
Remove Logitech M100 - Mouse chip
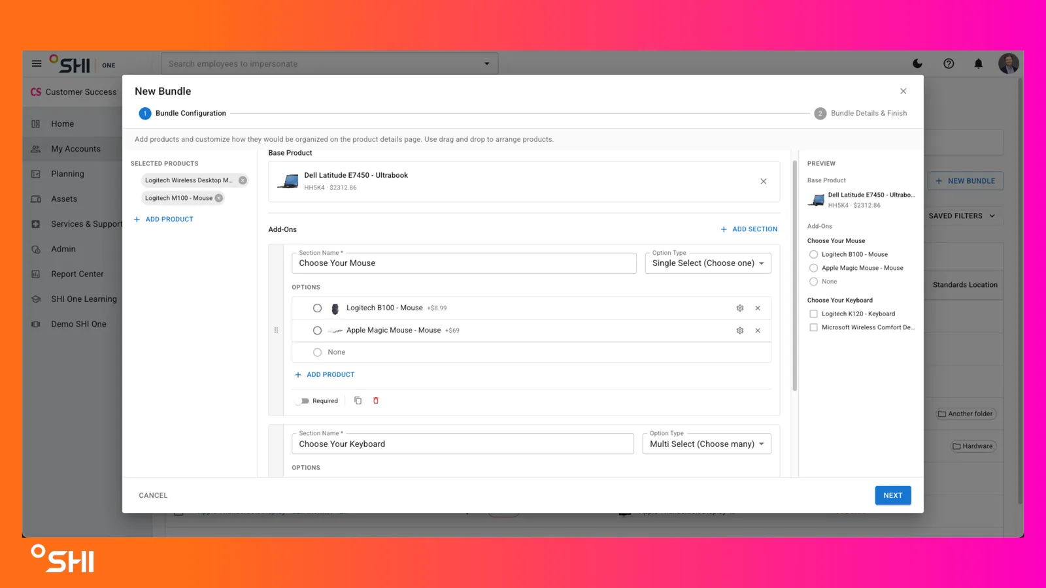pyautogui.click(x=219, y=198)
